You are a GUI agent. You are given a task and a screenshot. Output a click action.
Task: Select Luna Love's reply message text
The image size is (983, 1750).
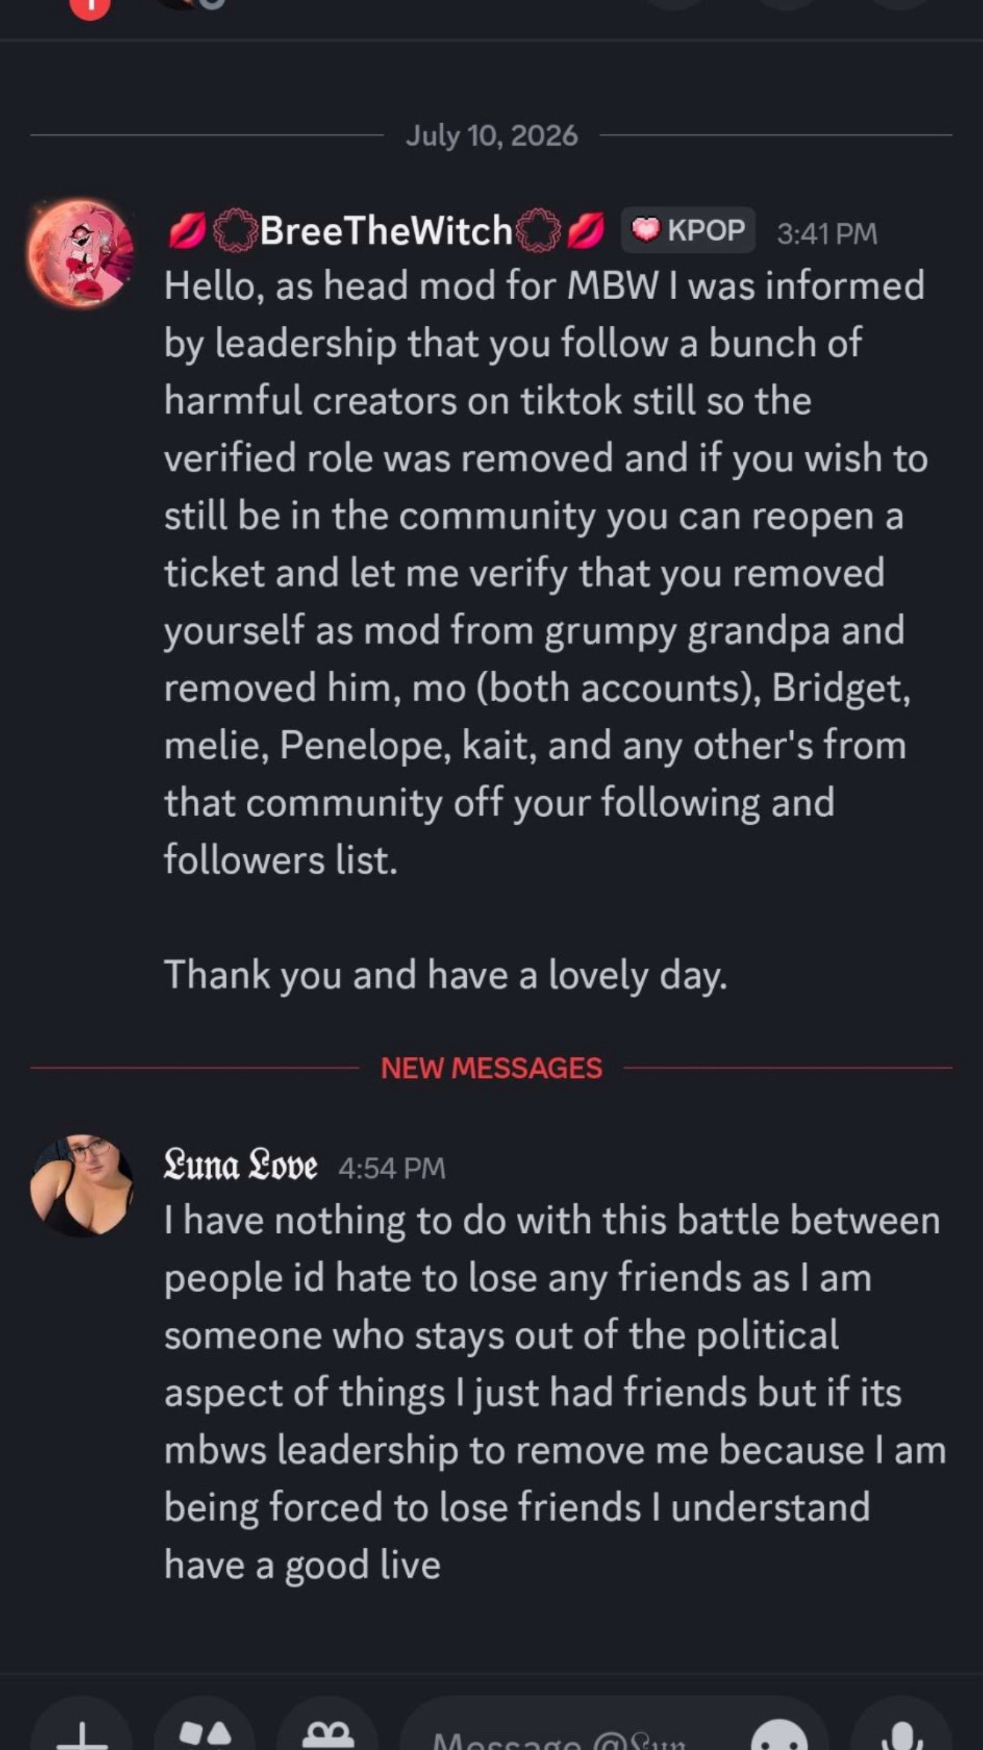[555, 1392]
